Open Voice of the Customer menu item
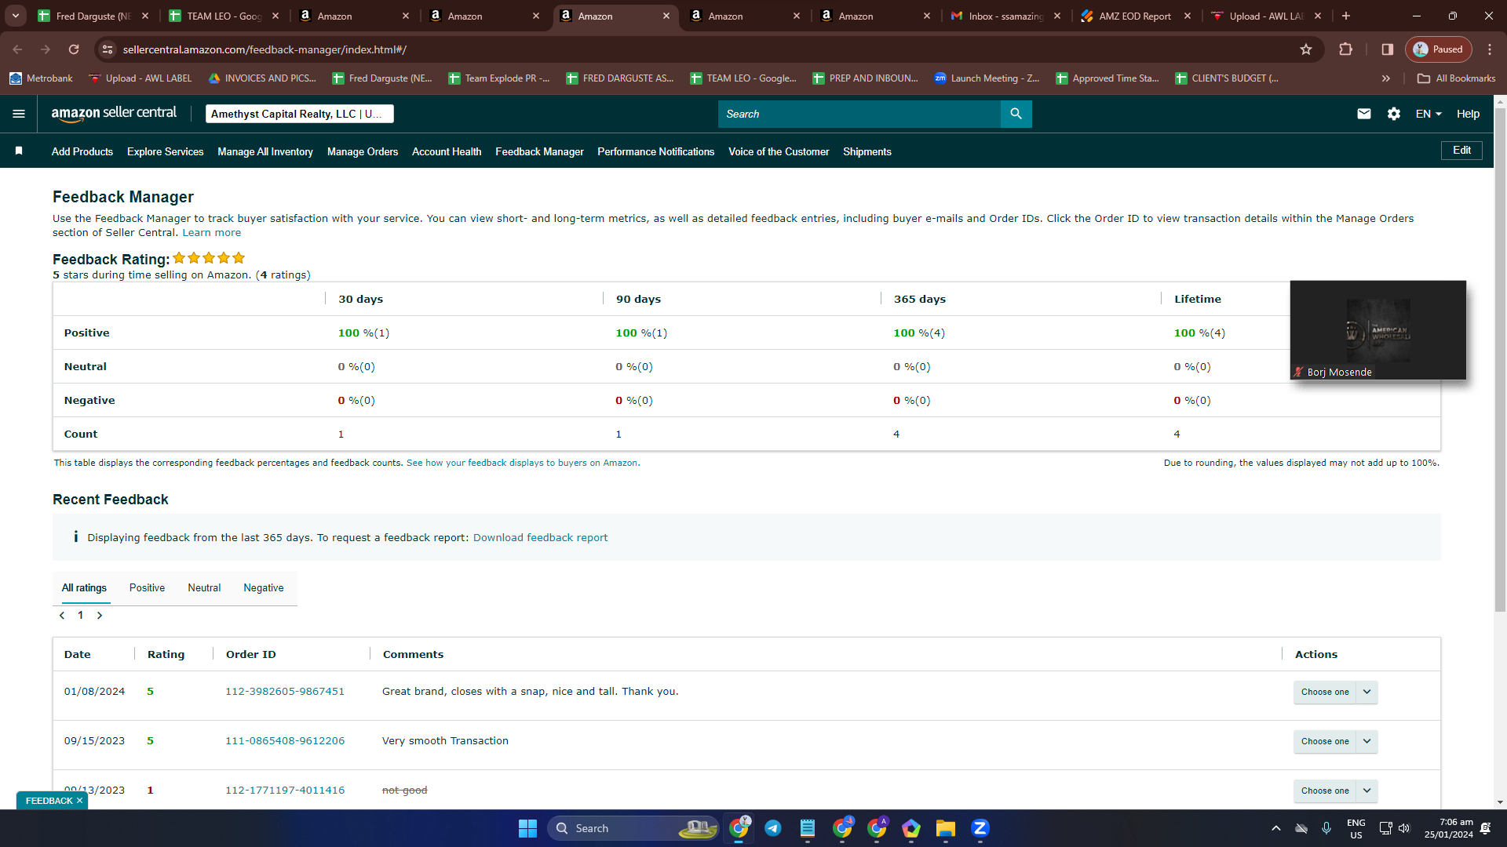Viewport: 1507px width, 847px height. click(779, 152)
